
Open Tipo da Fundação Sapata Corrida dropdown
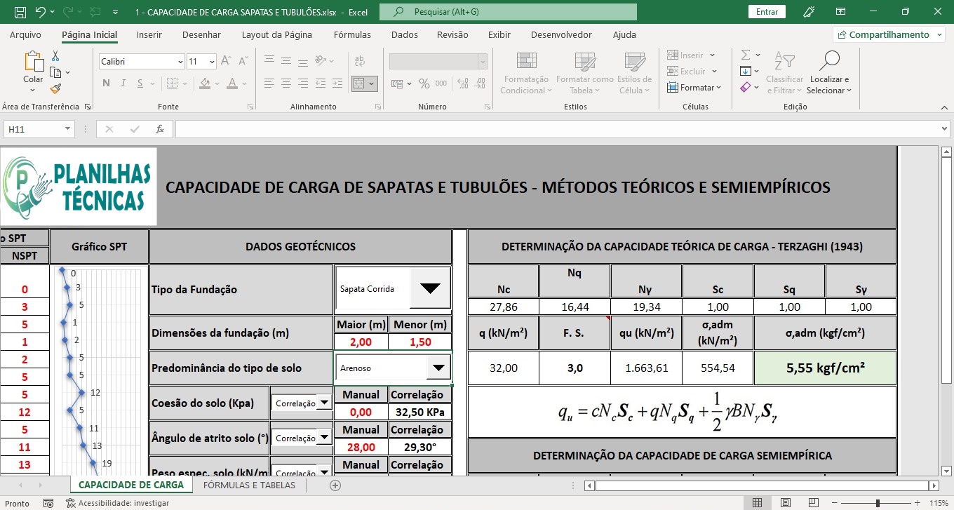click(x=430, y=288)
